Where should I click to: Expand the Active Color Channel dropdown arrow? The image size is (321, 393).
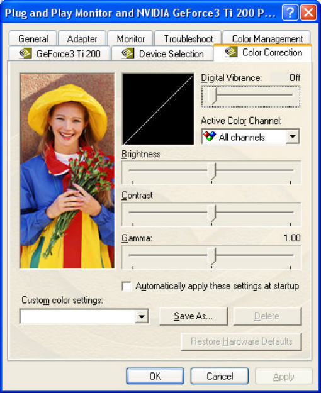[293, 136]
